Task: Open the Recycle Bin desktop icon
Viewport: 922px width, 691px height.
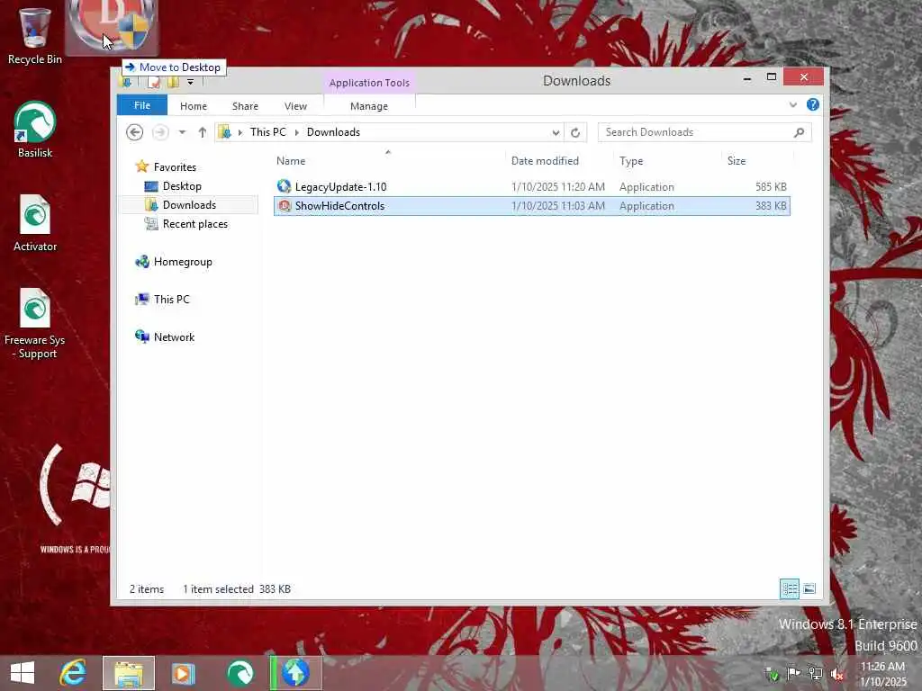Action: (x=35, y=35)
